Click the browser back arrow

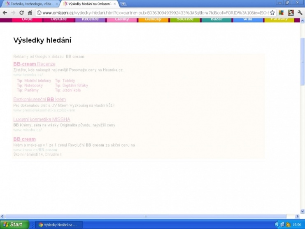point(5,13)
